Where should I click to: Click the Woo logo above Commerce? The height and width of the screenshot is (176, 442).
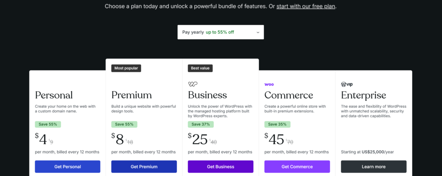pos(269,84)
